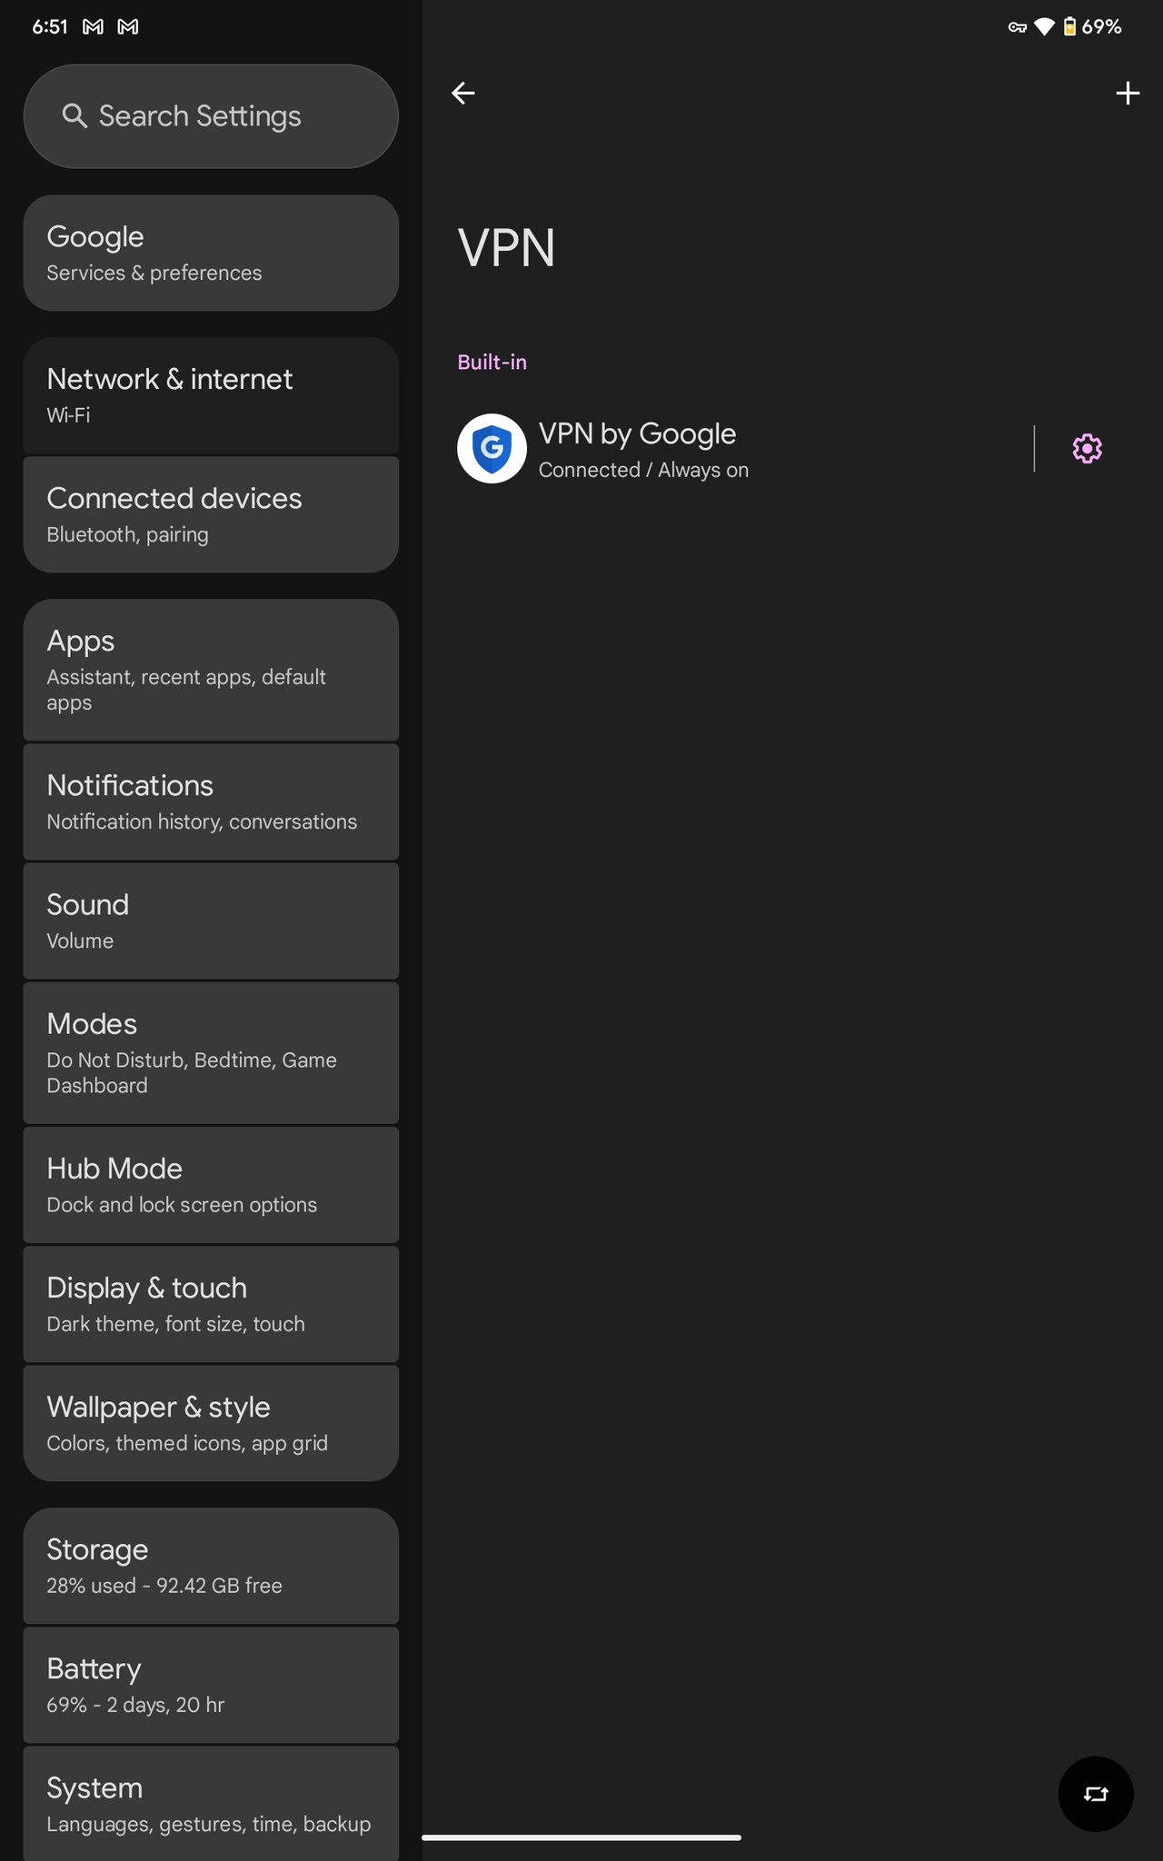Tap the VPN key status bar icon
The width and height of the screenshot is (1163, 1861).
click(1017, 27)
